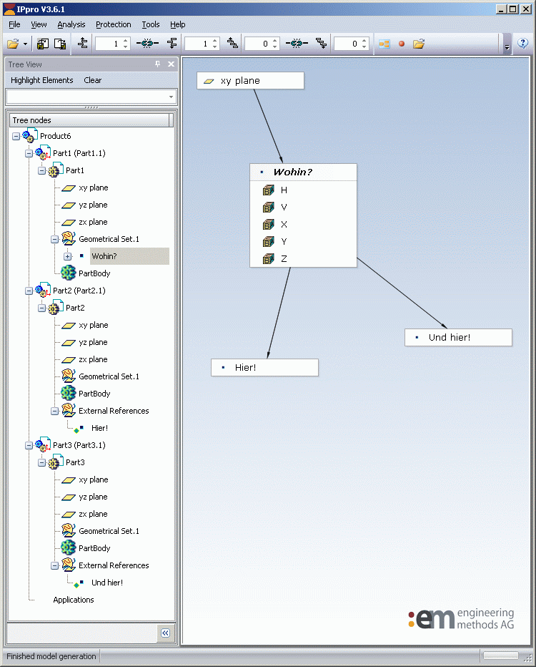This screenshot has height=667, width=536.
Task: Select the Wohin? tree item
Action: [x=104, y=256]
